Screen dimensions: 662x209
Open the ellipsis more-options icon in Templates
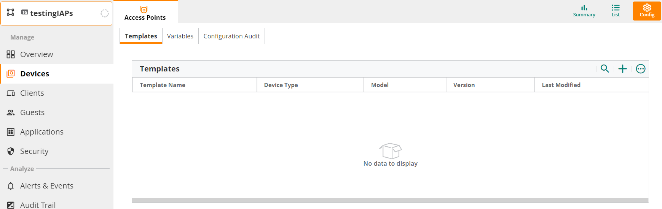pyautogui.click(x=641, y=69)
